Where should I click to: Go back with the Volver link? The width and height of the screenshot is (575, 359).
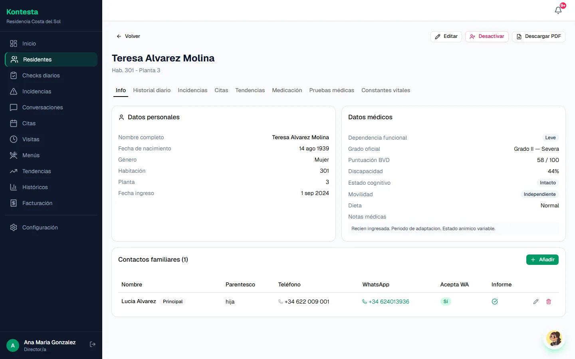tap(128, 36)
